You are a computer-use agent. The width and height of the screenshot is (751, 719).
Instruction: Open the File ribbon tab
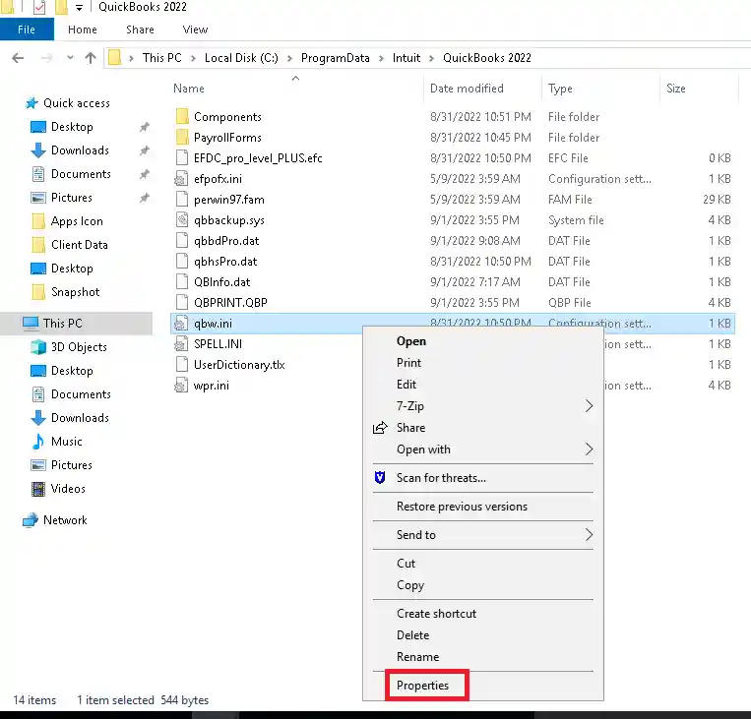27,30
